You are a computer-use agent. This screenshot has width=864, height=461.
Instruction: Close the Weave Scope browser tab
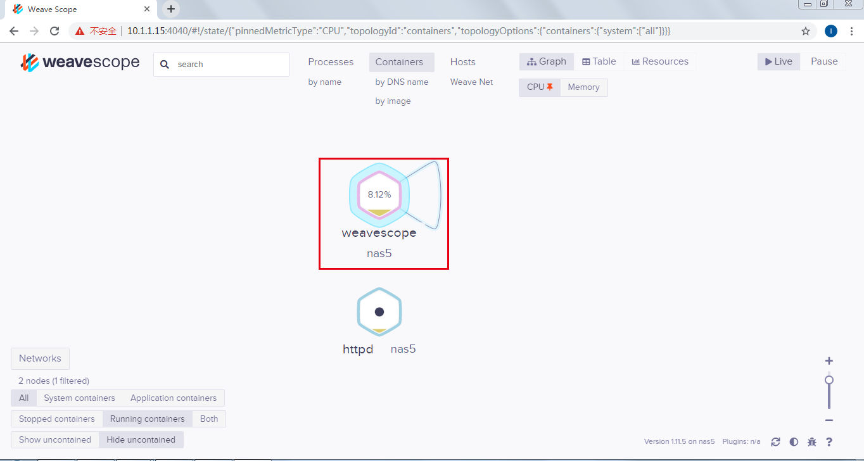[x=147, y=9]
